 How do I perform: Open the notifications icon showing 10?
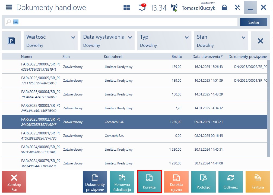[142, 8]
